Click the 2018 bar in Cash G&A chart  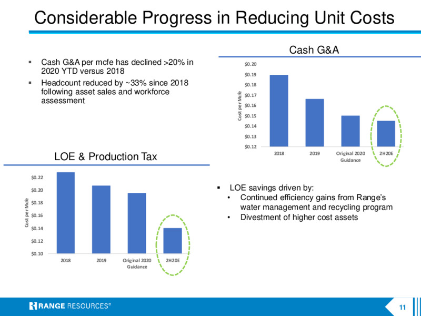pyautogui.click(x=279, y=111)
